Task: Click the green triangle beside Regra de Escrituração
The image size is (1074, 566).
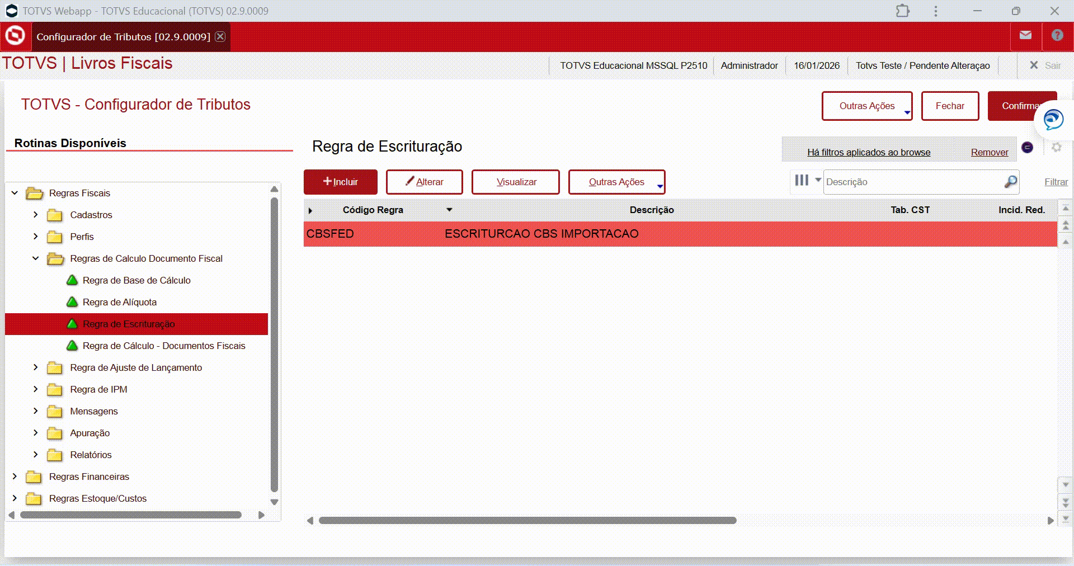Action: pyautogui.click(x=72, y=324)
